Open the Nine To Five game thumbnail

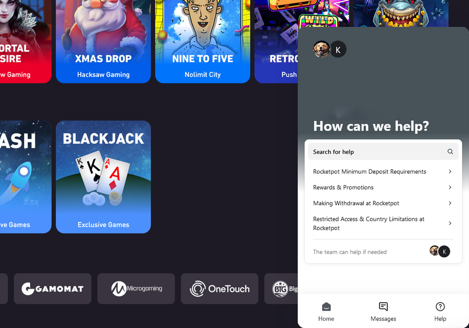(203, 42)
